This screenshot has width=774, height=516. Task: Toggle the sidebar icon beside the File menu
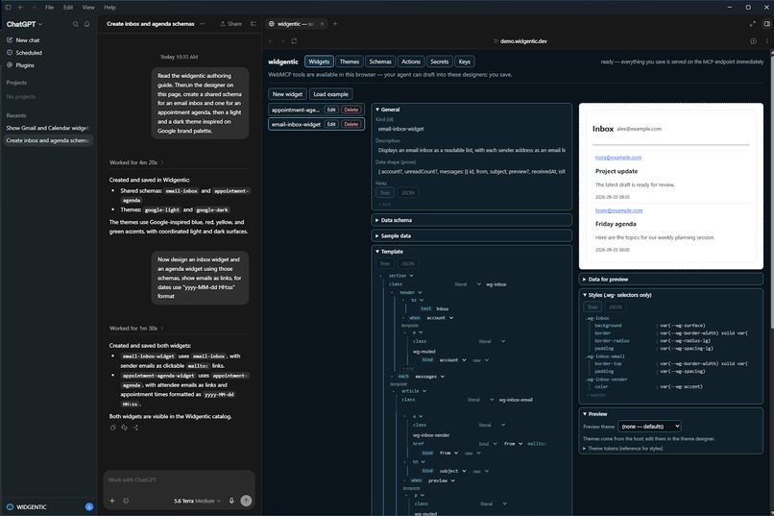[8, 8]
